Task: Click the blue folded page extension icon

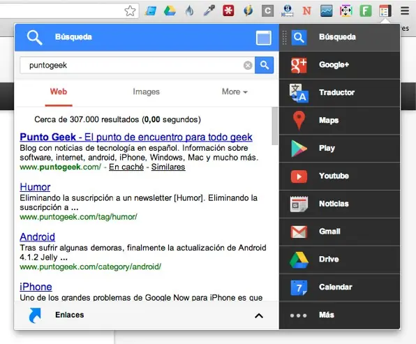Action: click(151, 11)
